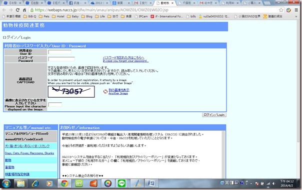
Task: Open the pen/writer app on the taskbar
Action: (137, 183)
